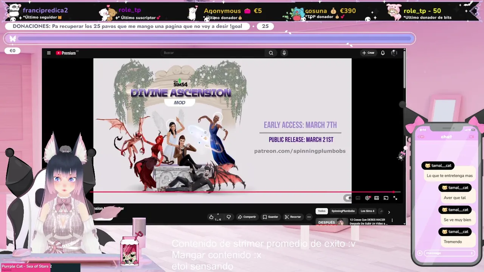This screenshot has width=484, height=272.
Task: Select the Los Sims 4 filter chip
Action: (367, 211)
